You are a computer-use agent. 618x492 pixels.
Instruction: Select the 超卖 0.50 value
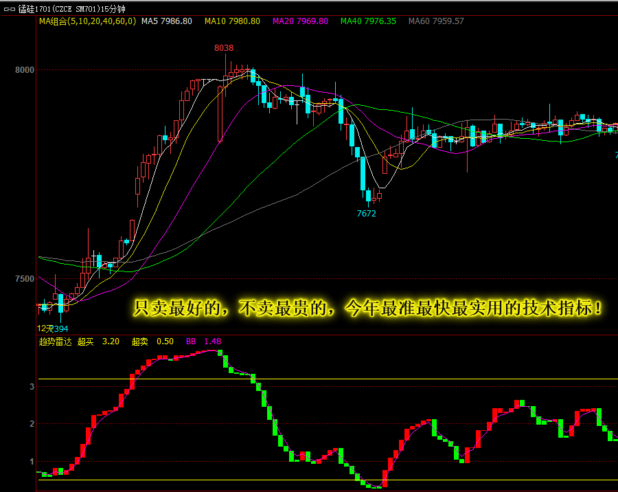coord(152,342)
